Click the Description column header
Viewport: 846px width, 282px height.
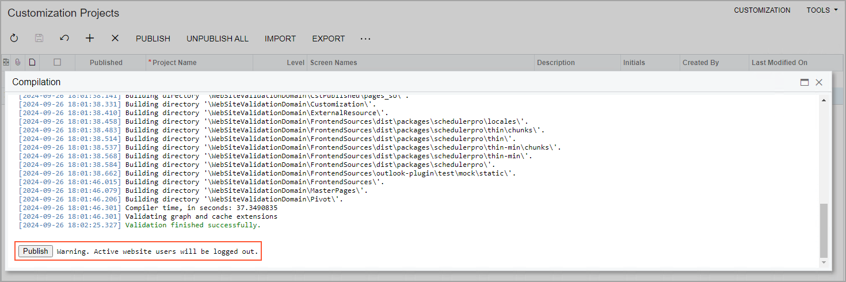coord(556,63)
